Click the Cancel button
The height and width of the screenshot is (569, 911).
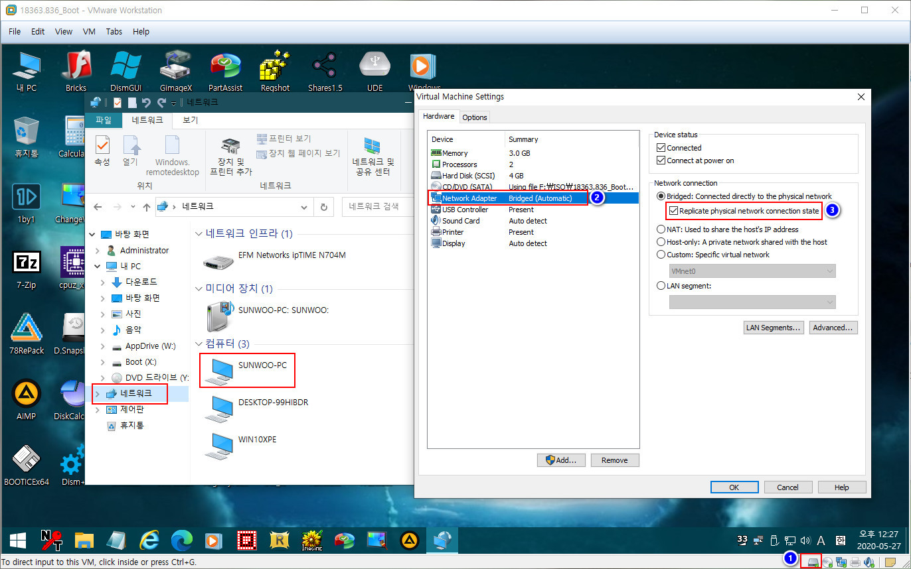[787, 487]
